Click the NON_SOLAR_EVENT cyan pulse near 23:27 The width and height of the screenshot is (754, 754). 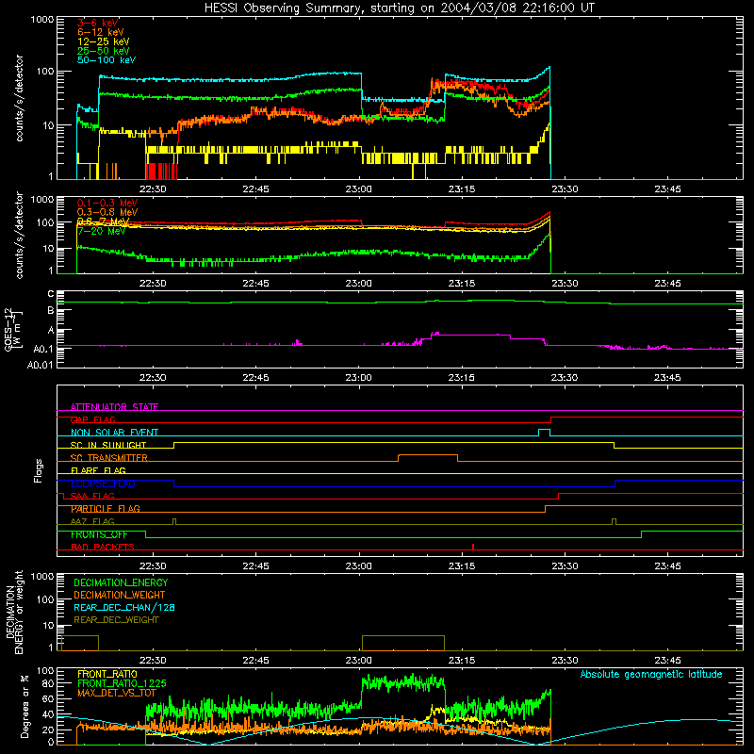point(545,433)
